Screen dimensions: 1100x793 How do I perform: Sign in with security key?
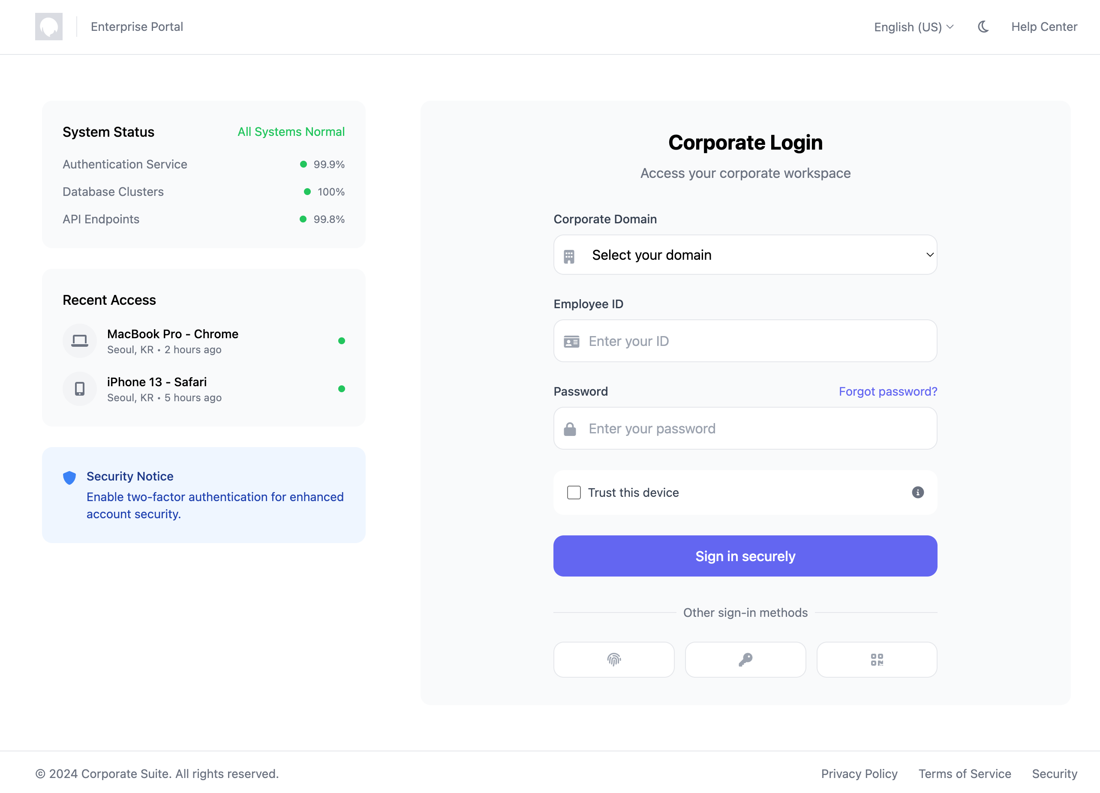pyautogui.click(x=745, y=660)
